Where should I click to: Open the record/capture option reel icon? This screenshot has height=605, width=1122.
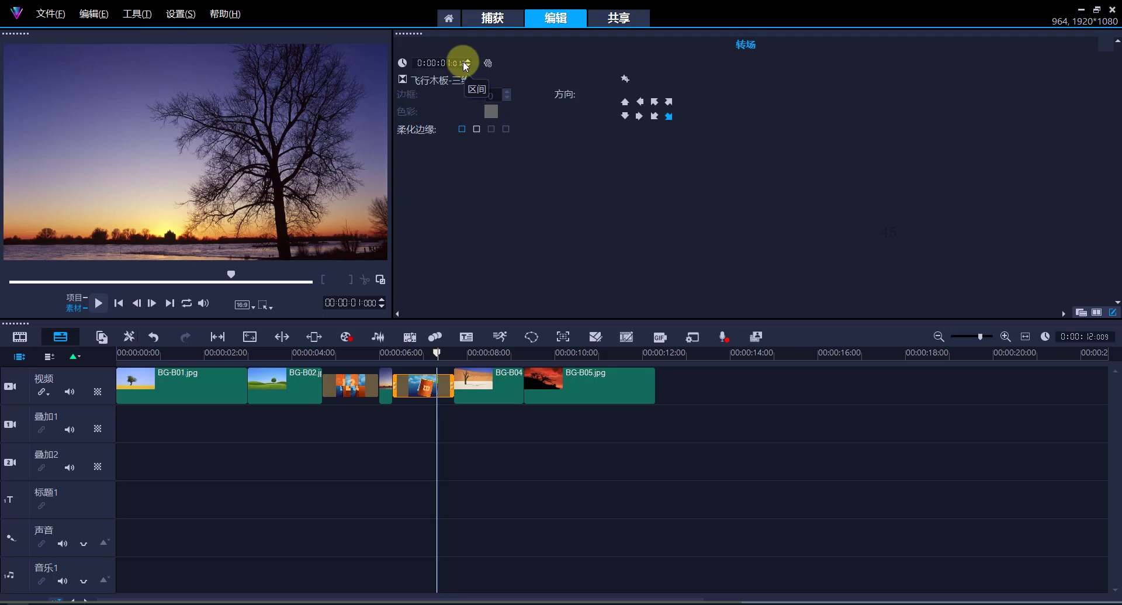coord(347,337)
